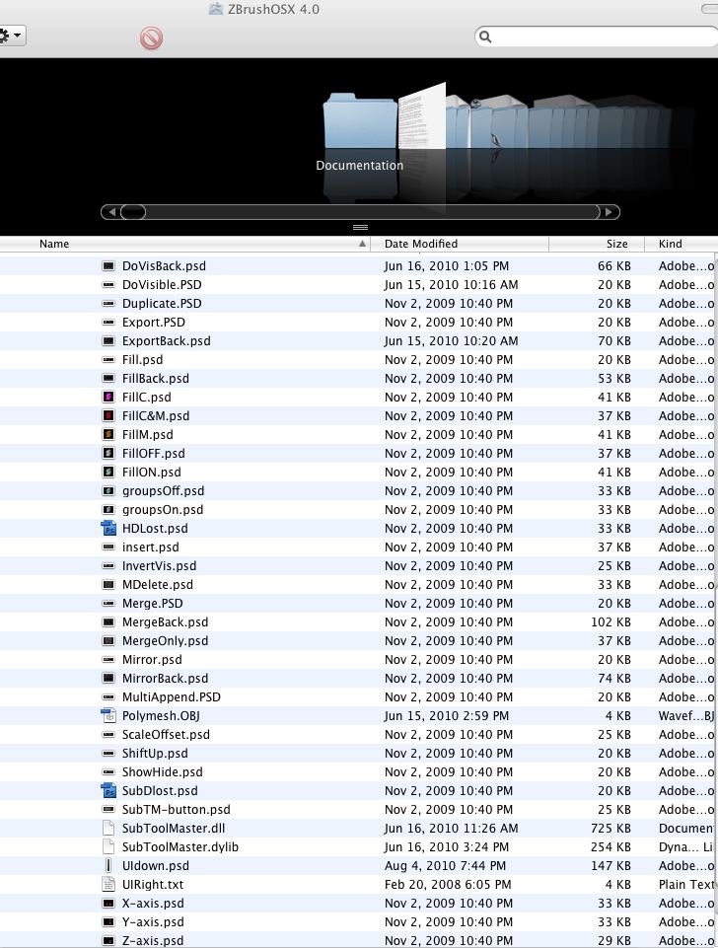Select the insert.psd file name
The height and width of the screenshot is (948, 718).
click(151, 547)
